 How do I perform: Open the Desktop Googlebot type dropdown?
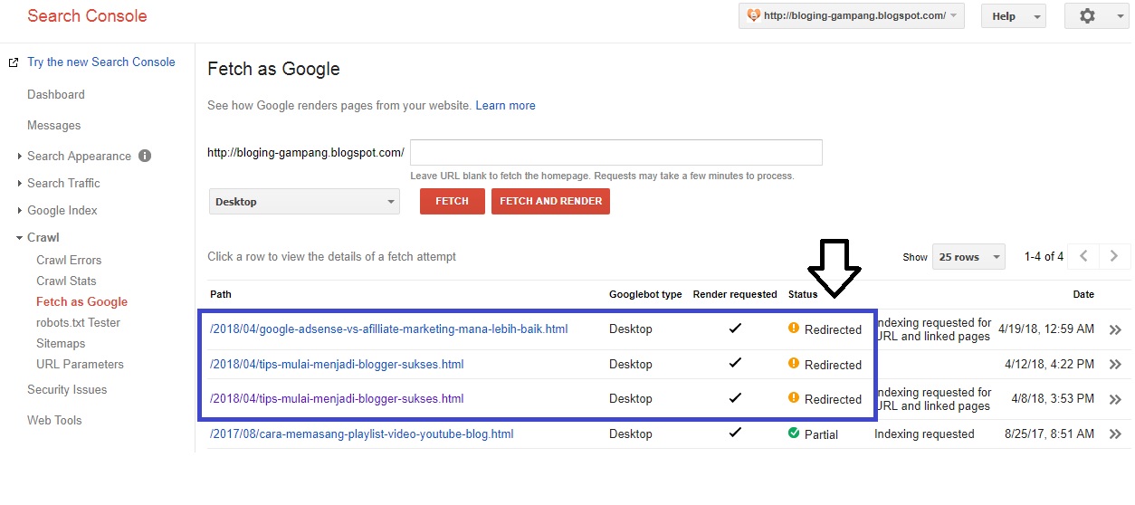(304, 202)
